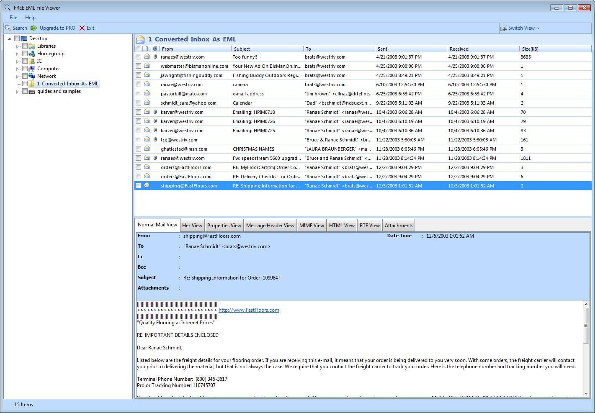Click envelope icon of ranaes@westriv.com Too funny row
The width and height of the screenshot is (595, 413).
(147, 56)
